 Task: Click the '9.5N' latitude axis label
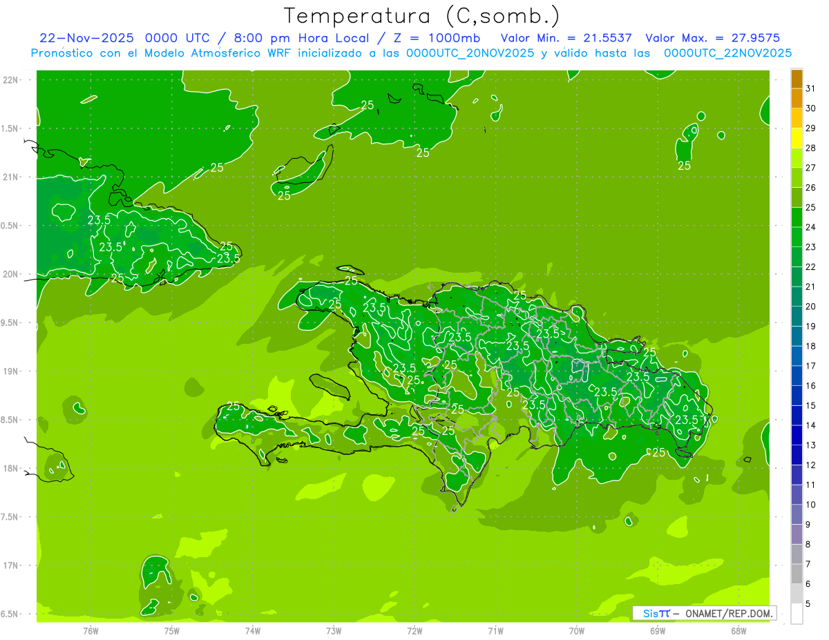click(x=10, y=322)
